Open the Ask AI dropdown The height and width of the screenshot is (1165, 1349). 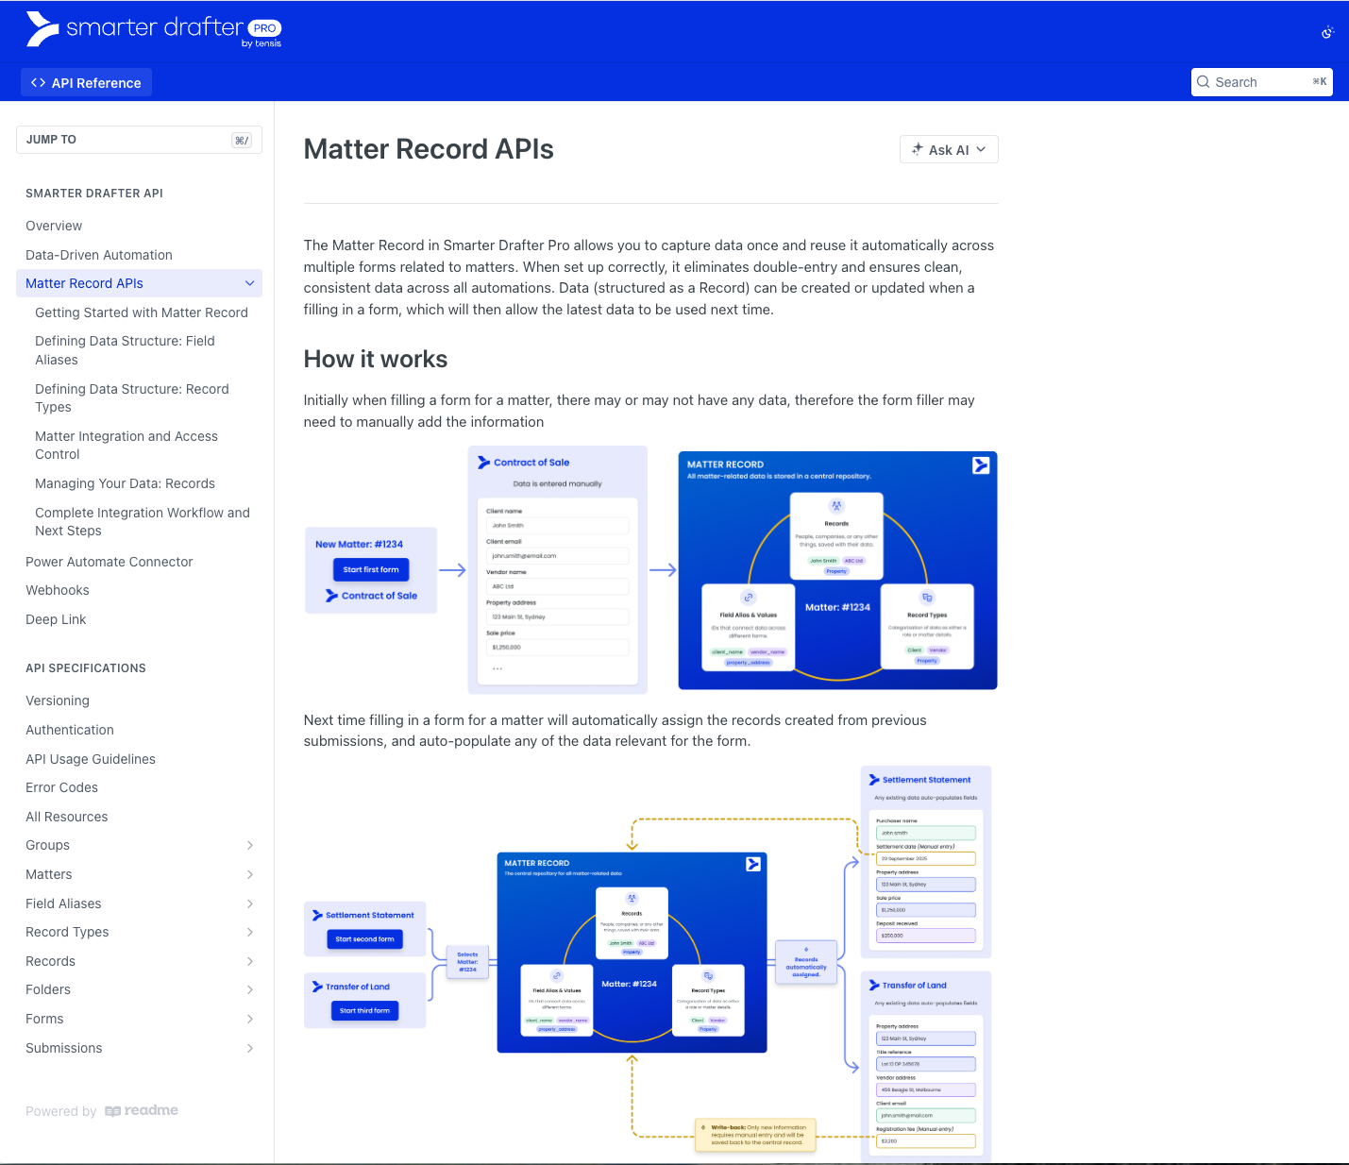(949, 150)
